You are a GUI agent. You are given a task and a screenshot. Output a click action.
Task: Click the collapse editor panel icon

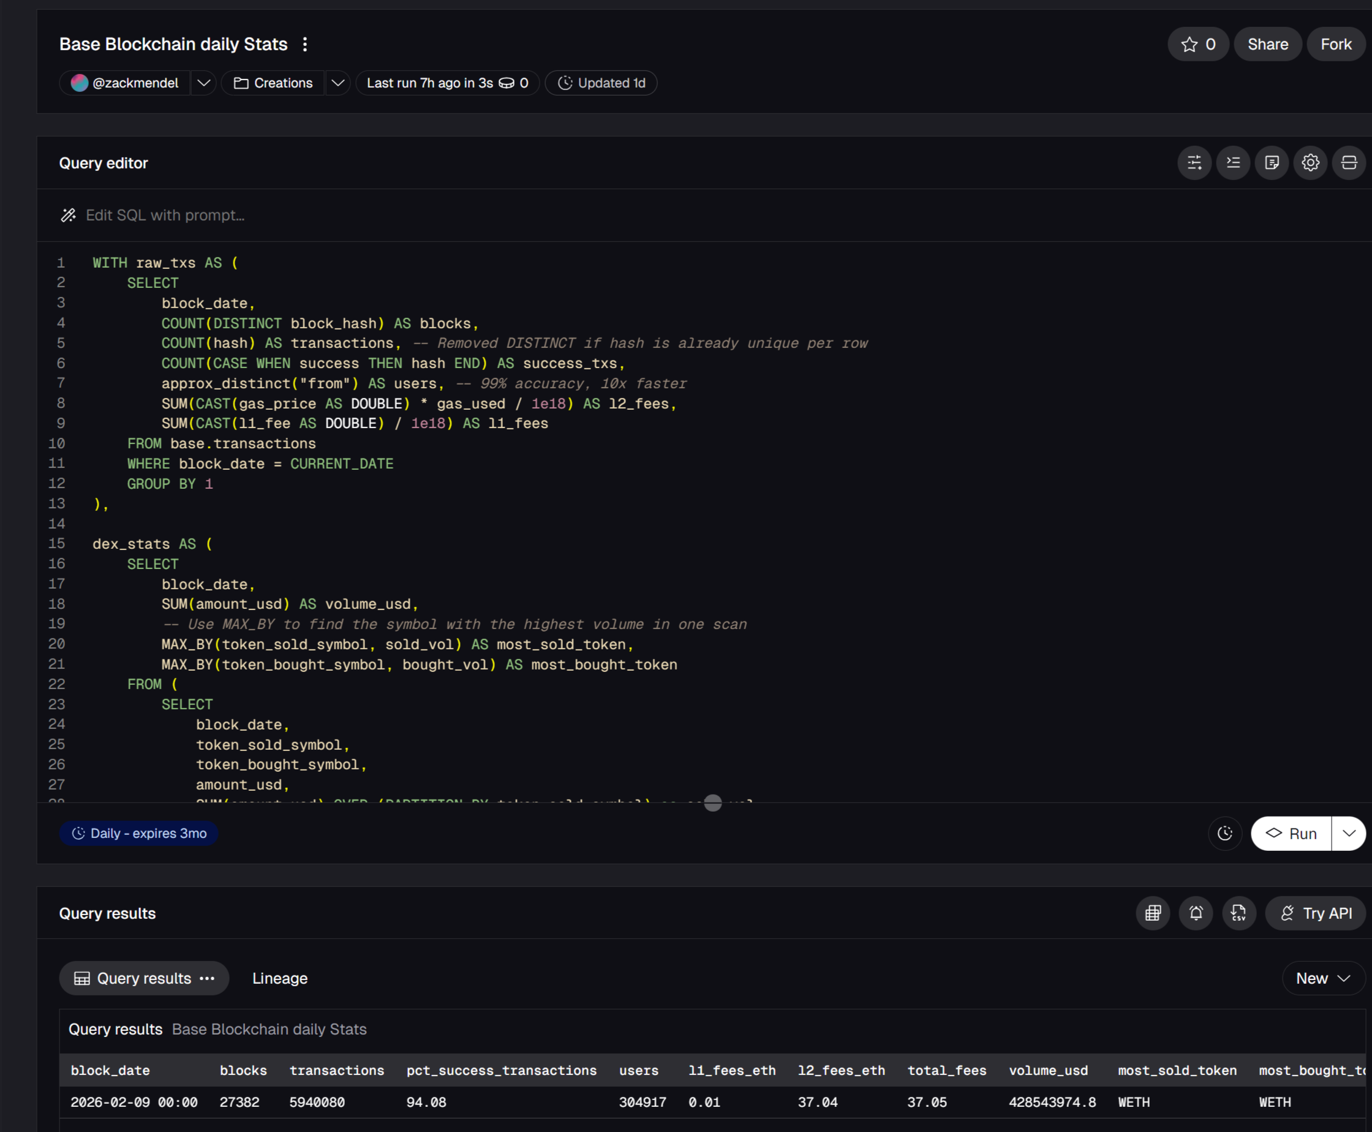click(x=1348, y=162)
